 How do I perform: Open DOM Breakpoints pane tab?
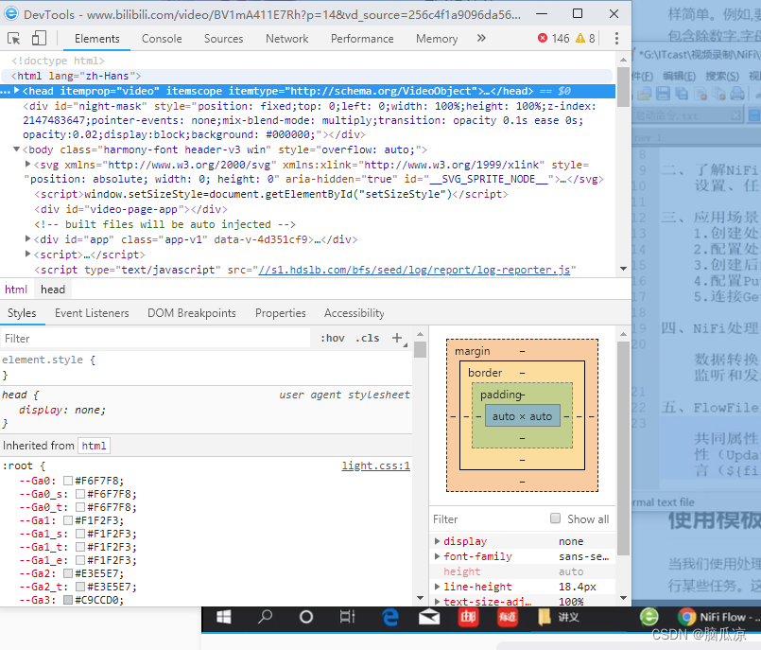tap(192, 313)
